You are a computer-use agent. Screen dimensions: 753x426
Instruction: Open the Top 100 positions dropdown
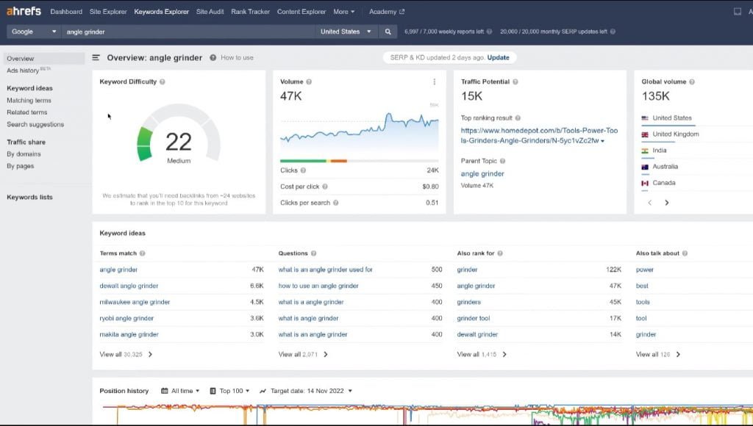click(x=229, y=391)
